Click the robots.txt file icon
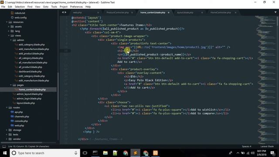 click(12, 13)
